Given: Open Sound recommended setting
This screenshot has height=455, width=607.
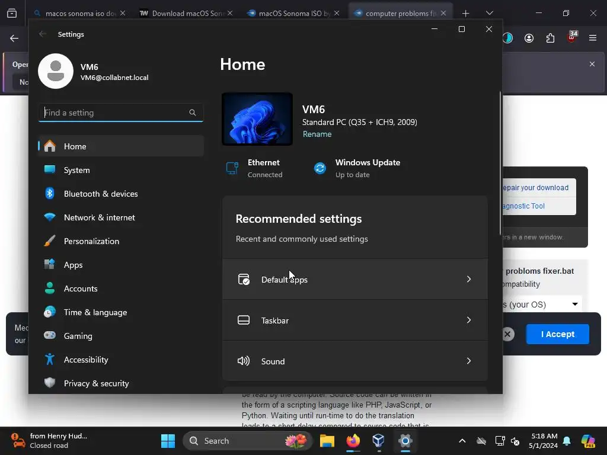Looking at the screenshot, I should click(x=355, y=361).
